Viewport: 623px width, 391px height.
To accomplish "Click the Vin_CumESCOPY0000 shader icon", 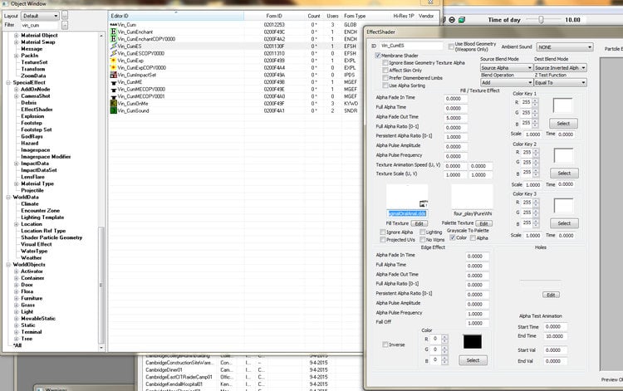I will [x=113, y=53].
